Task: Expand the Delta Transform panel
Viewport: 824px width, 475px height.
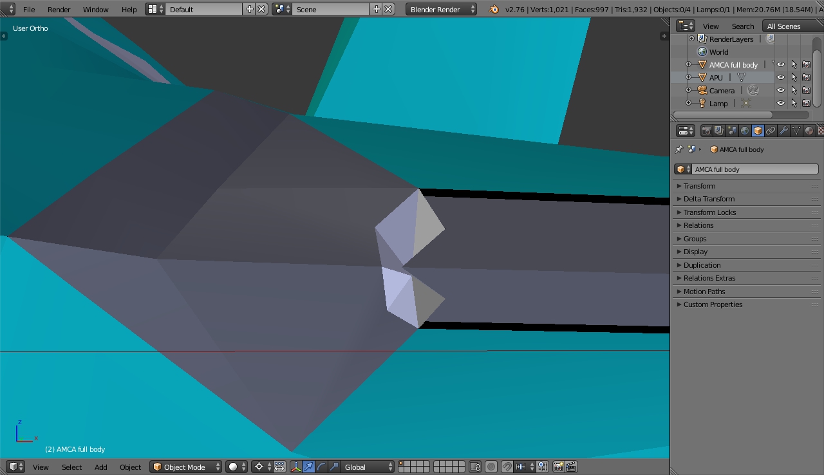Action: 747,199
